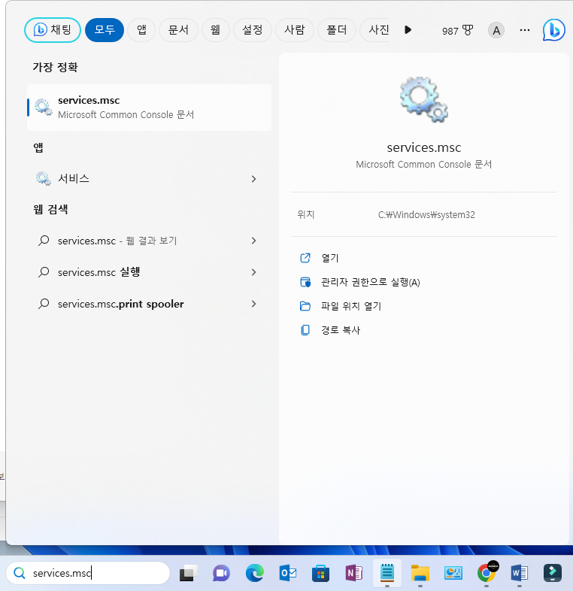Open the 987 rewards points badge
Screen dimensions: 573x591
click(457, 30)
